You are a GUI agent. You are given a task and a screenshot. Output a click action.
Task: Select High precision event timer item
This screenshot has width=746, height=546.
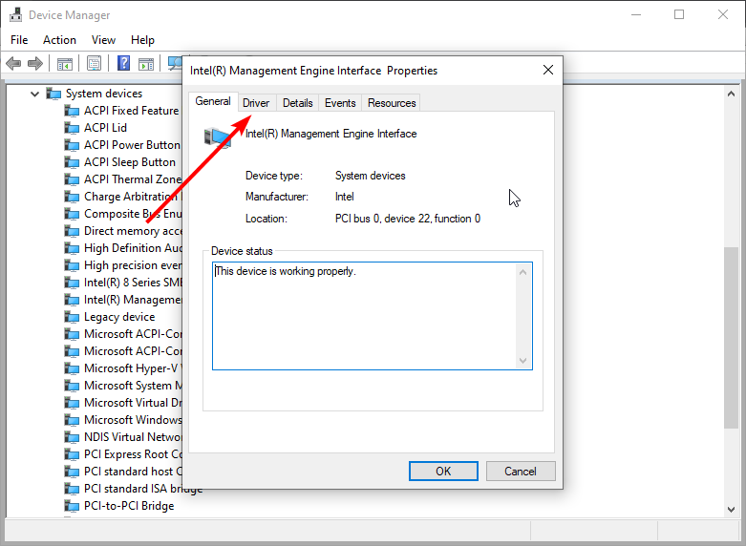[x=133, y=265]
